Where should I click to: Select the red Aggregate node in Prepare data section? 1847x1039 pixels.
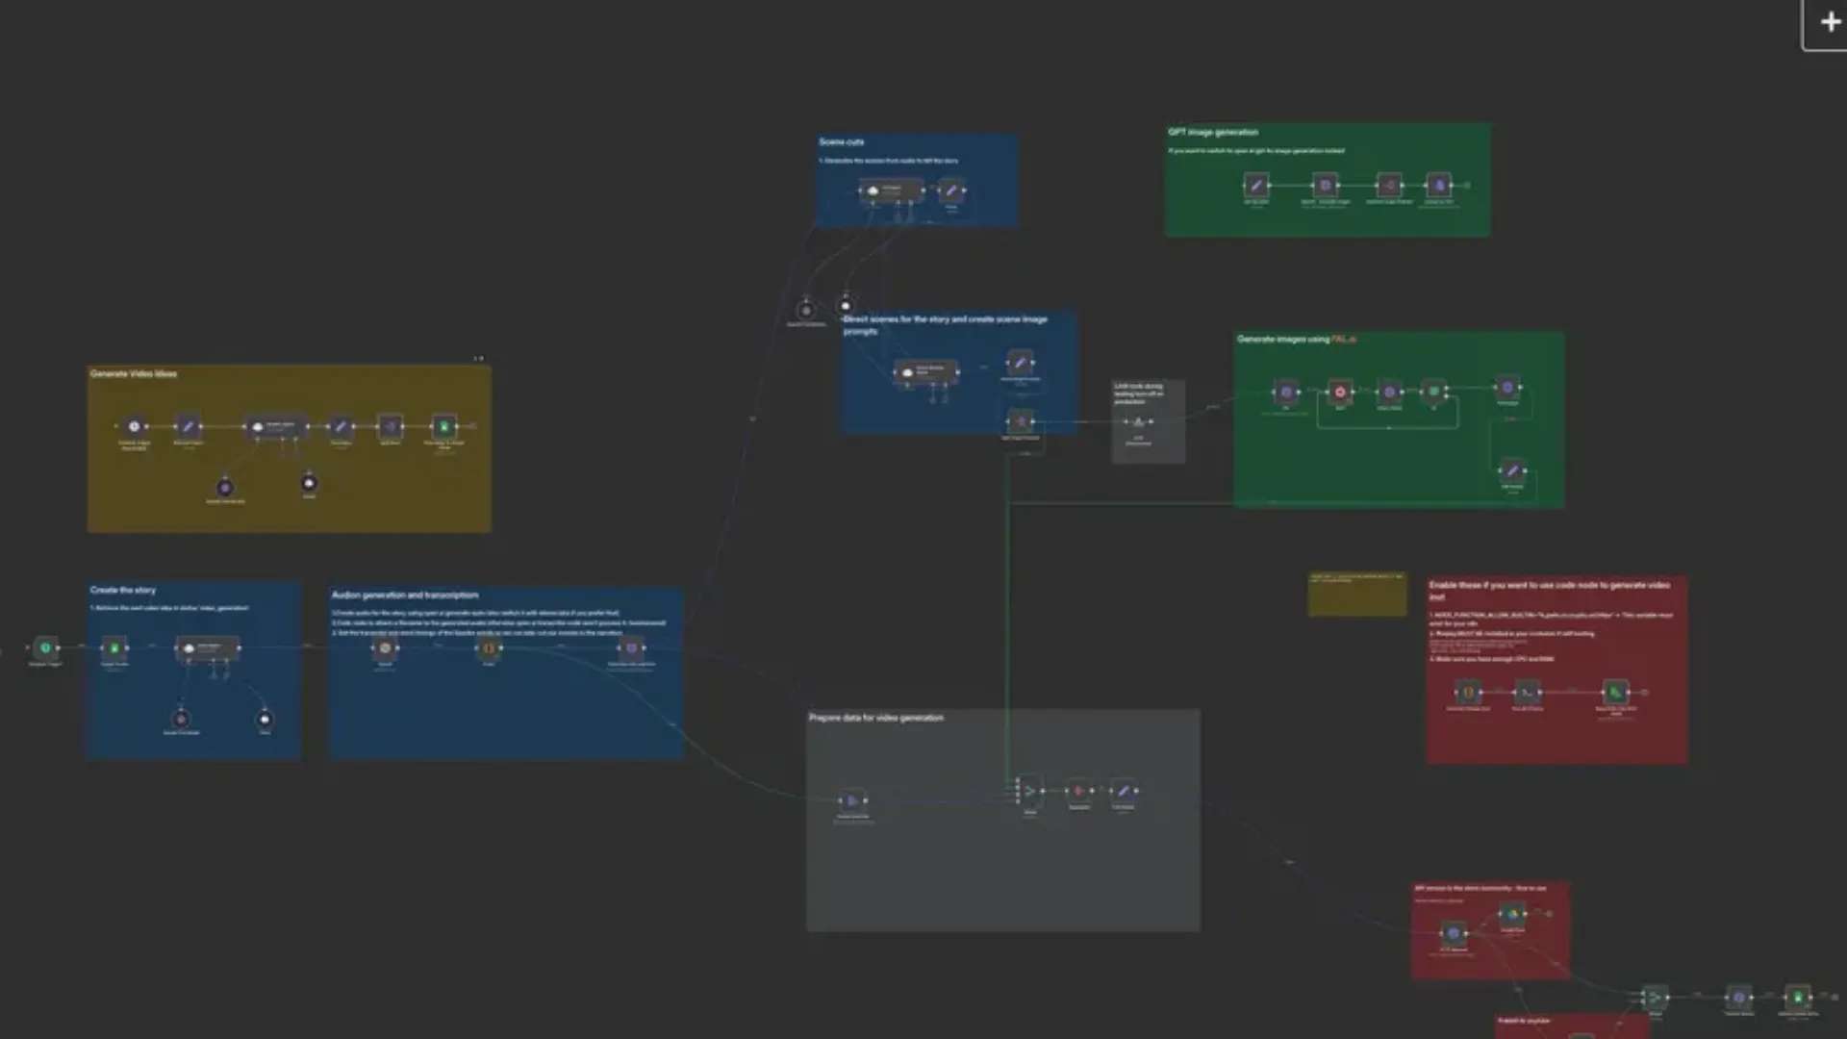1079,791
